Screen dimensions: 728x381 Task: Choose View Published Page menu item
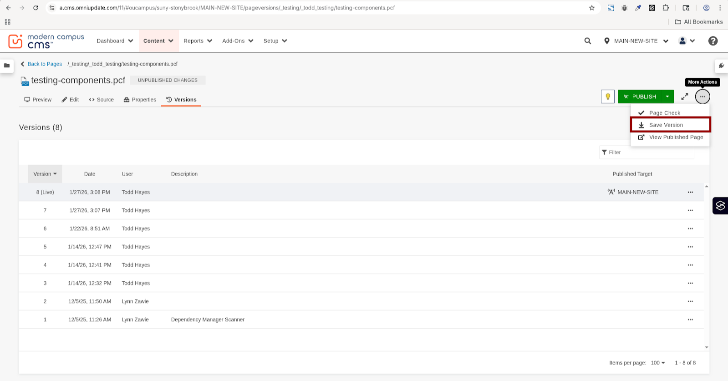(670, 137)
